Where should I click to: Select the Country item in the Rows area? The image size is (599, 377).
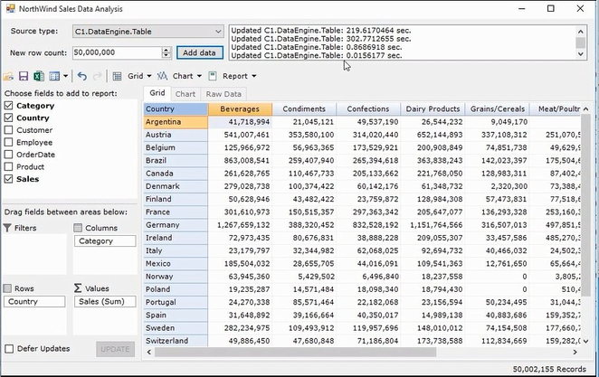click(34, 301)
